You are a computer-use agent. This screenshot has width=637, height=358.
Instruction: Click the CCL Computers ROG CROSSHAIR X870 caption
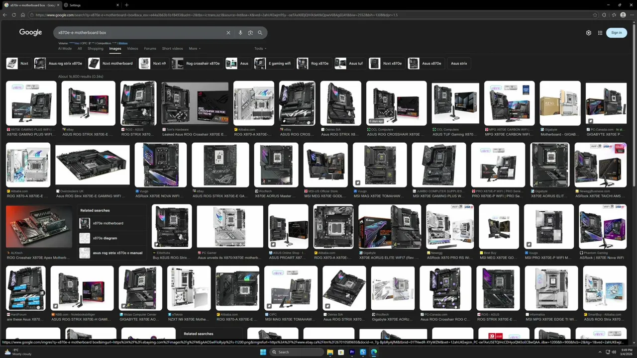pos(396,134)
